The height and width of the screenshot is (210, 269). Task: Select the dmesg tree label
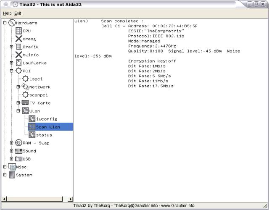[x=29, y=39]
